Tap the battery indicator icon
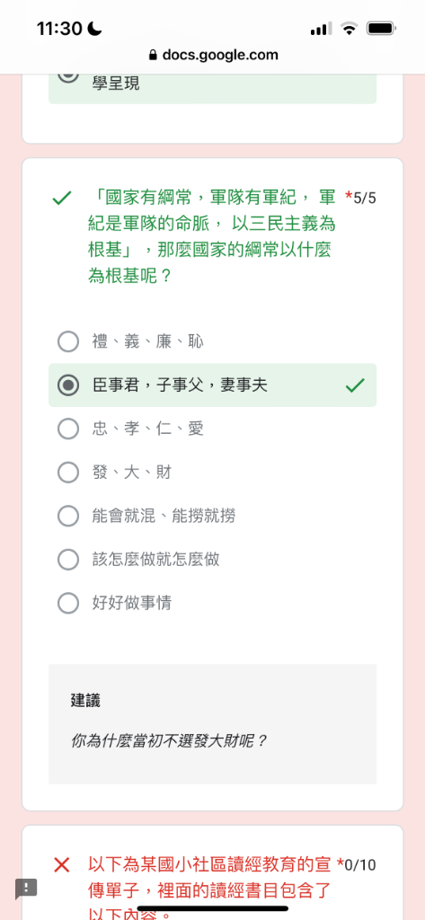The width and height of the screenshot is (425, 920). coord(381,28)
